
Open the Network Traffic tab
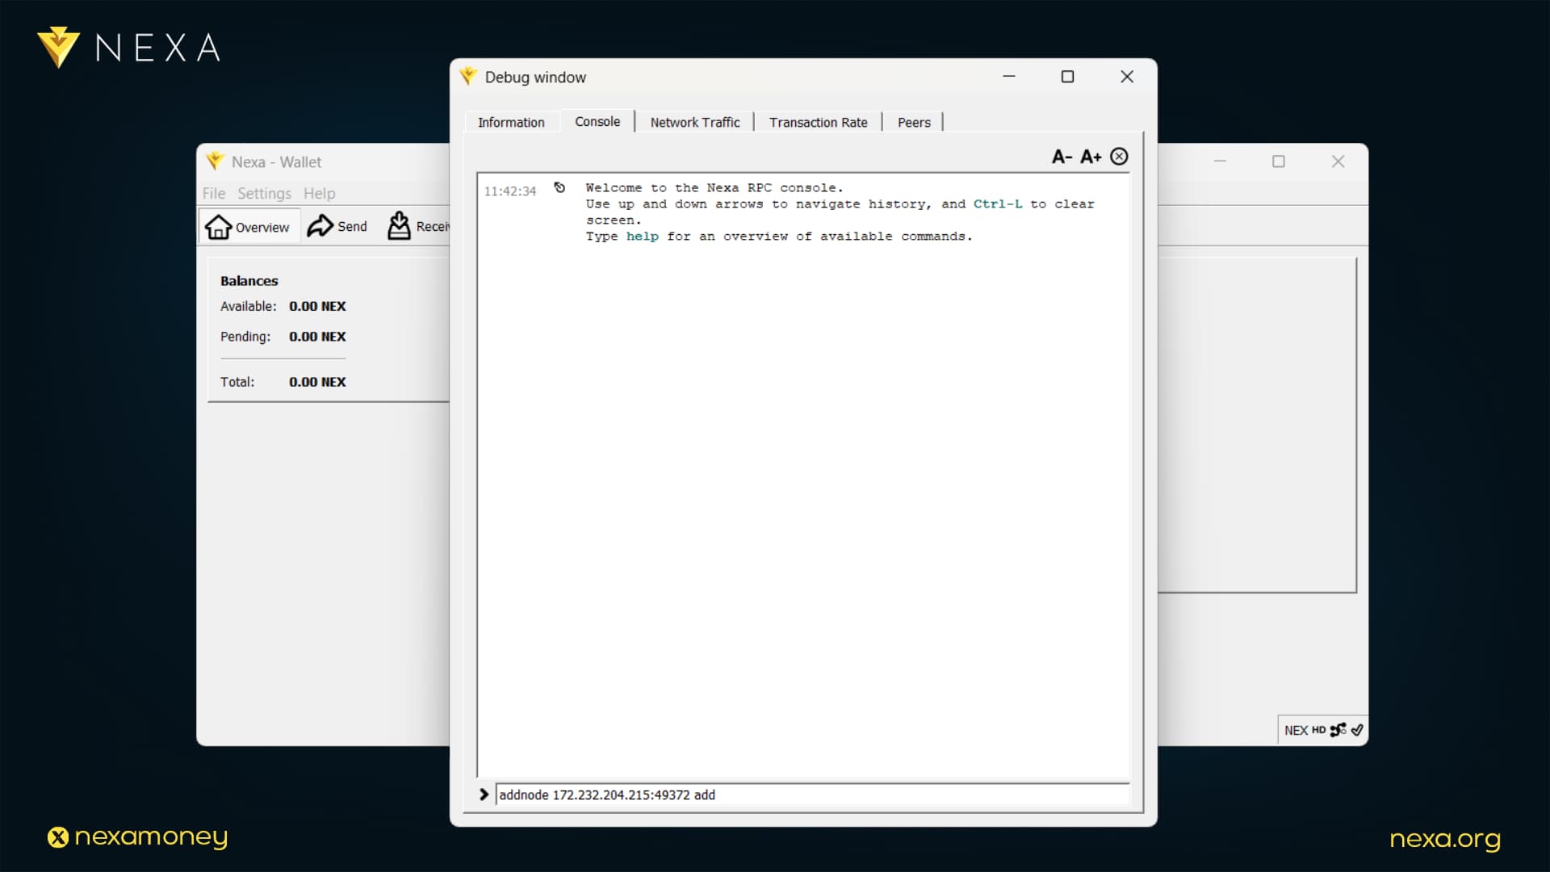click(x=695, y=122)
